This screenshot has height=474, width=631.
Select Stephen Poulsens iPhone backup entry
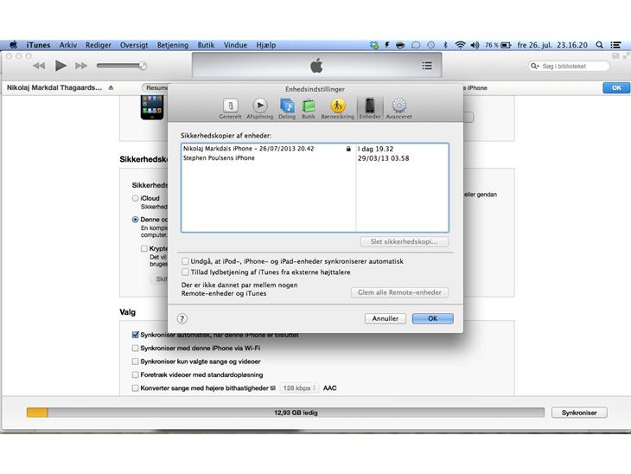220,158
